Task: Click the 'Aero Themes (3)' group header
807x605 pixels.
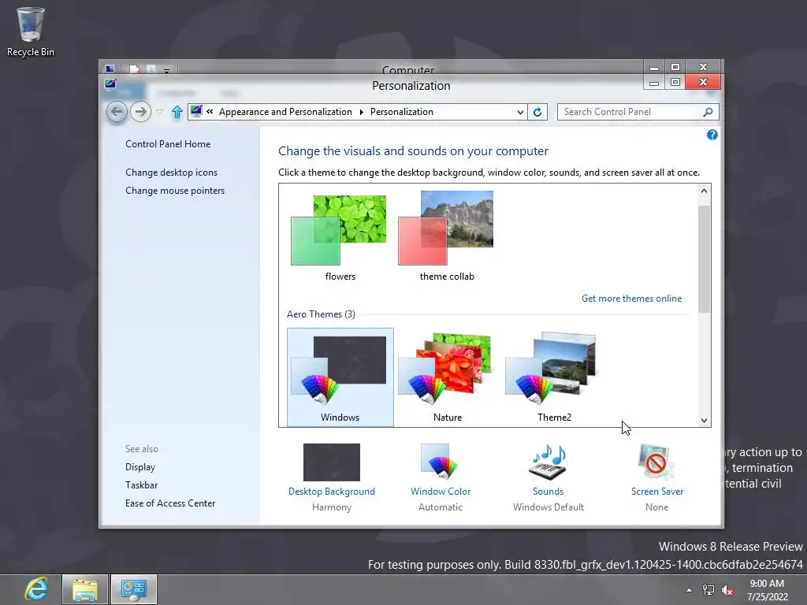Action: click(322, 314)
